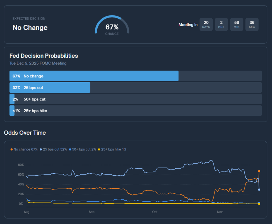Click the 58 MIN countdown box

pyautogui.click(x=237, y=24)
